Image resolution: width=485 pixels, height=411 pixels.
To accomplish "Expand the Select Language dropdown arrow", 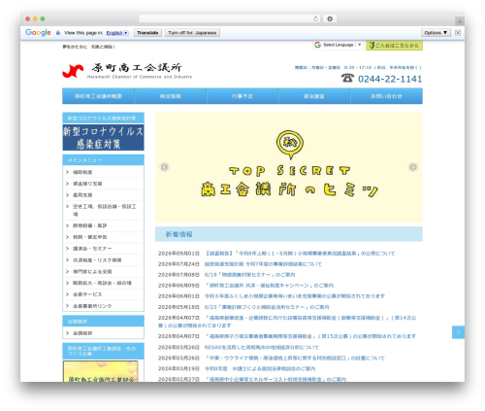I will tap(359, 45).
